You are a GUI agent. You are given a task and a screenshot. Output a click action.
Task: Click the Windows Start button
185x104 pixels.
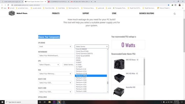click(2, 102)
